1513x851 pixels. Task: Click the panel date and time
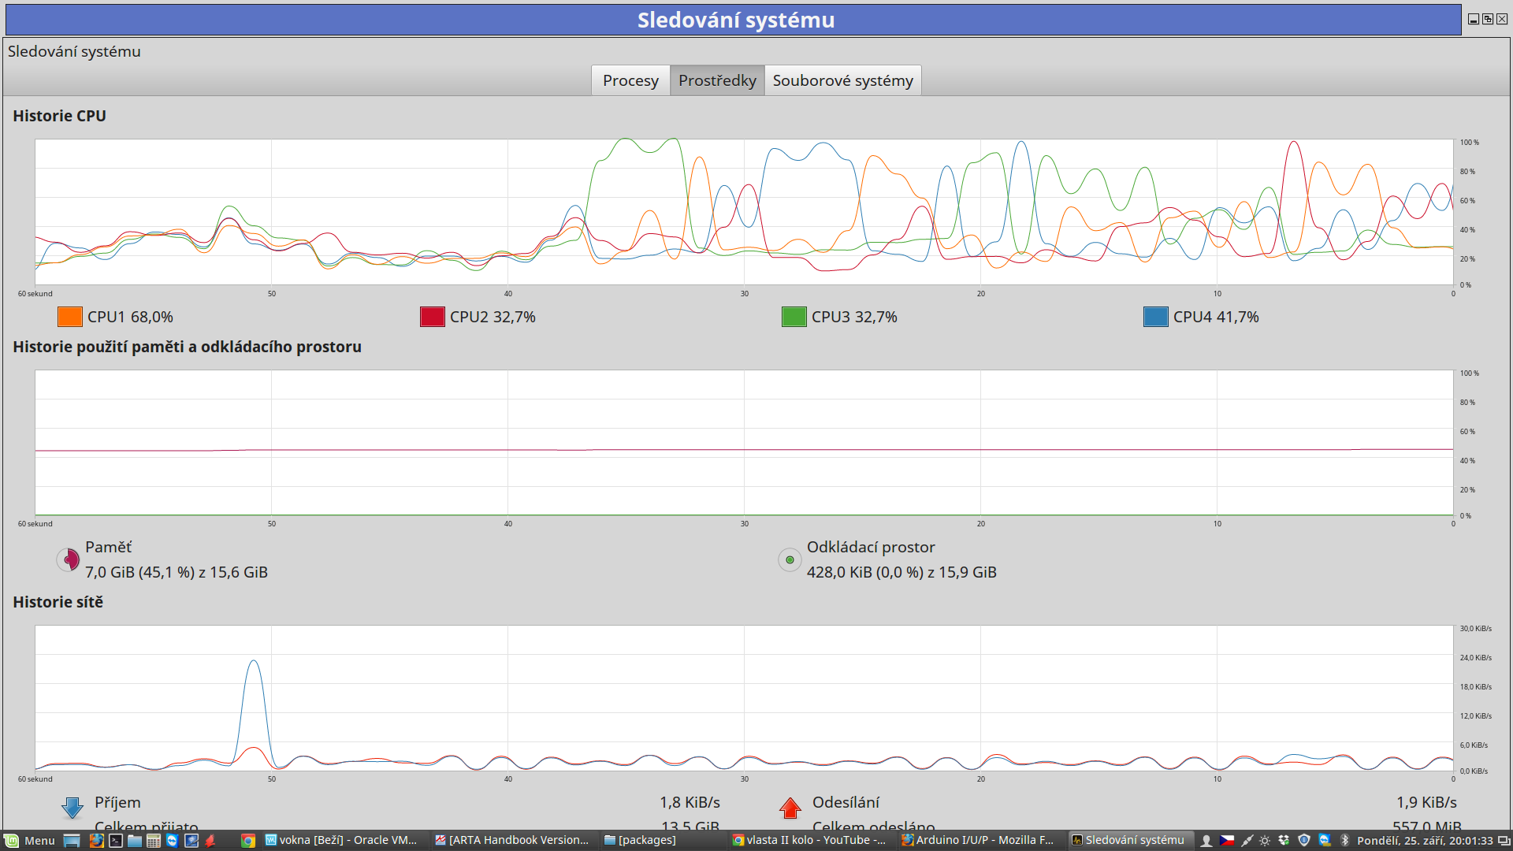click(x=1425, y=840)
